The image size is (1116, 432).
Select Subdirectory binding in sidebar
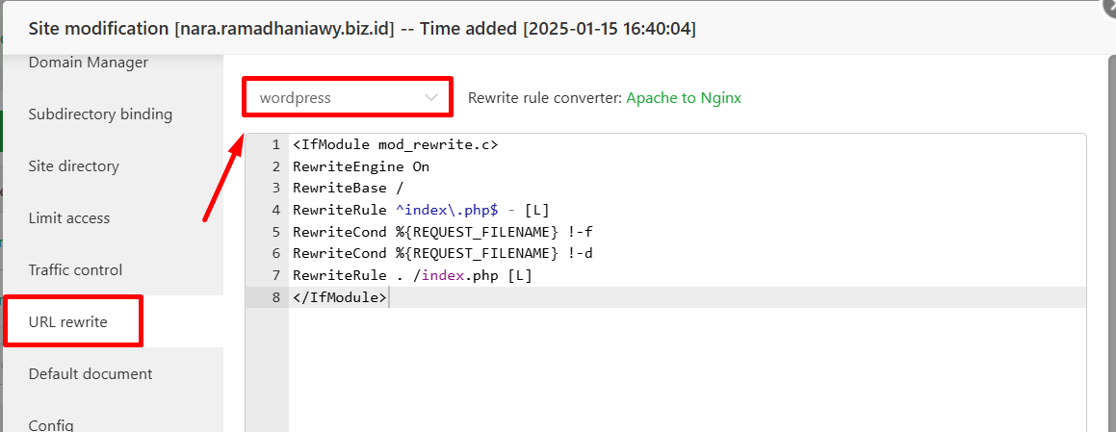pyautogui.click(x=100, y=114)
